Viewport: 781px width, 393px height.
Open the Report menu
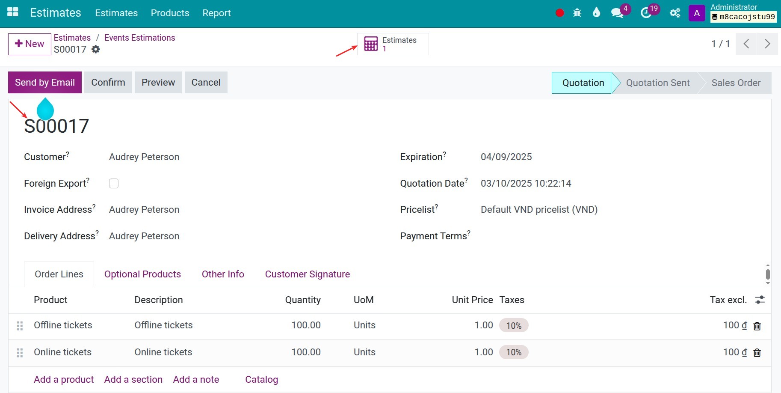pos(216,13)
